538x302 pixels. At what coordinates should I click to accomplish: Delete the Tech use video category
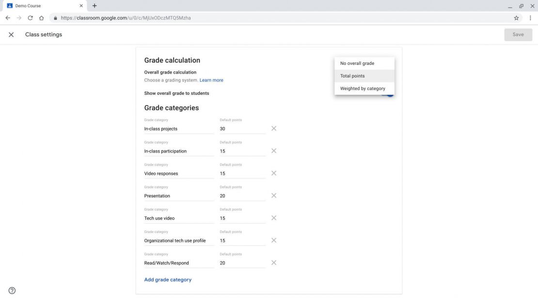pos(274,218)
